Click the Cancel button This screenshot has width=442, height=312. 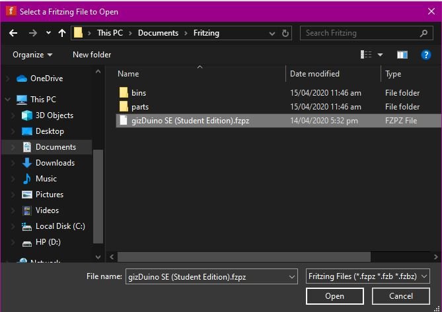pyautogui.click(x=401, y=296)
